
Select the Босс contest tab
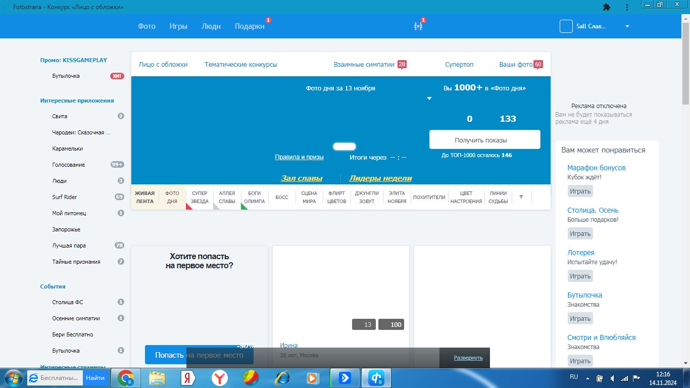coord(282,197)
